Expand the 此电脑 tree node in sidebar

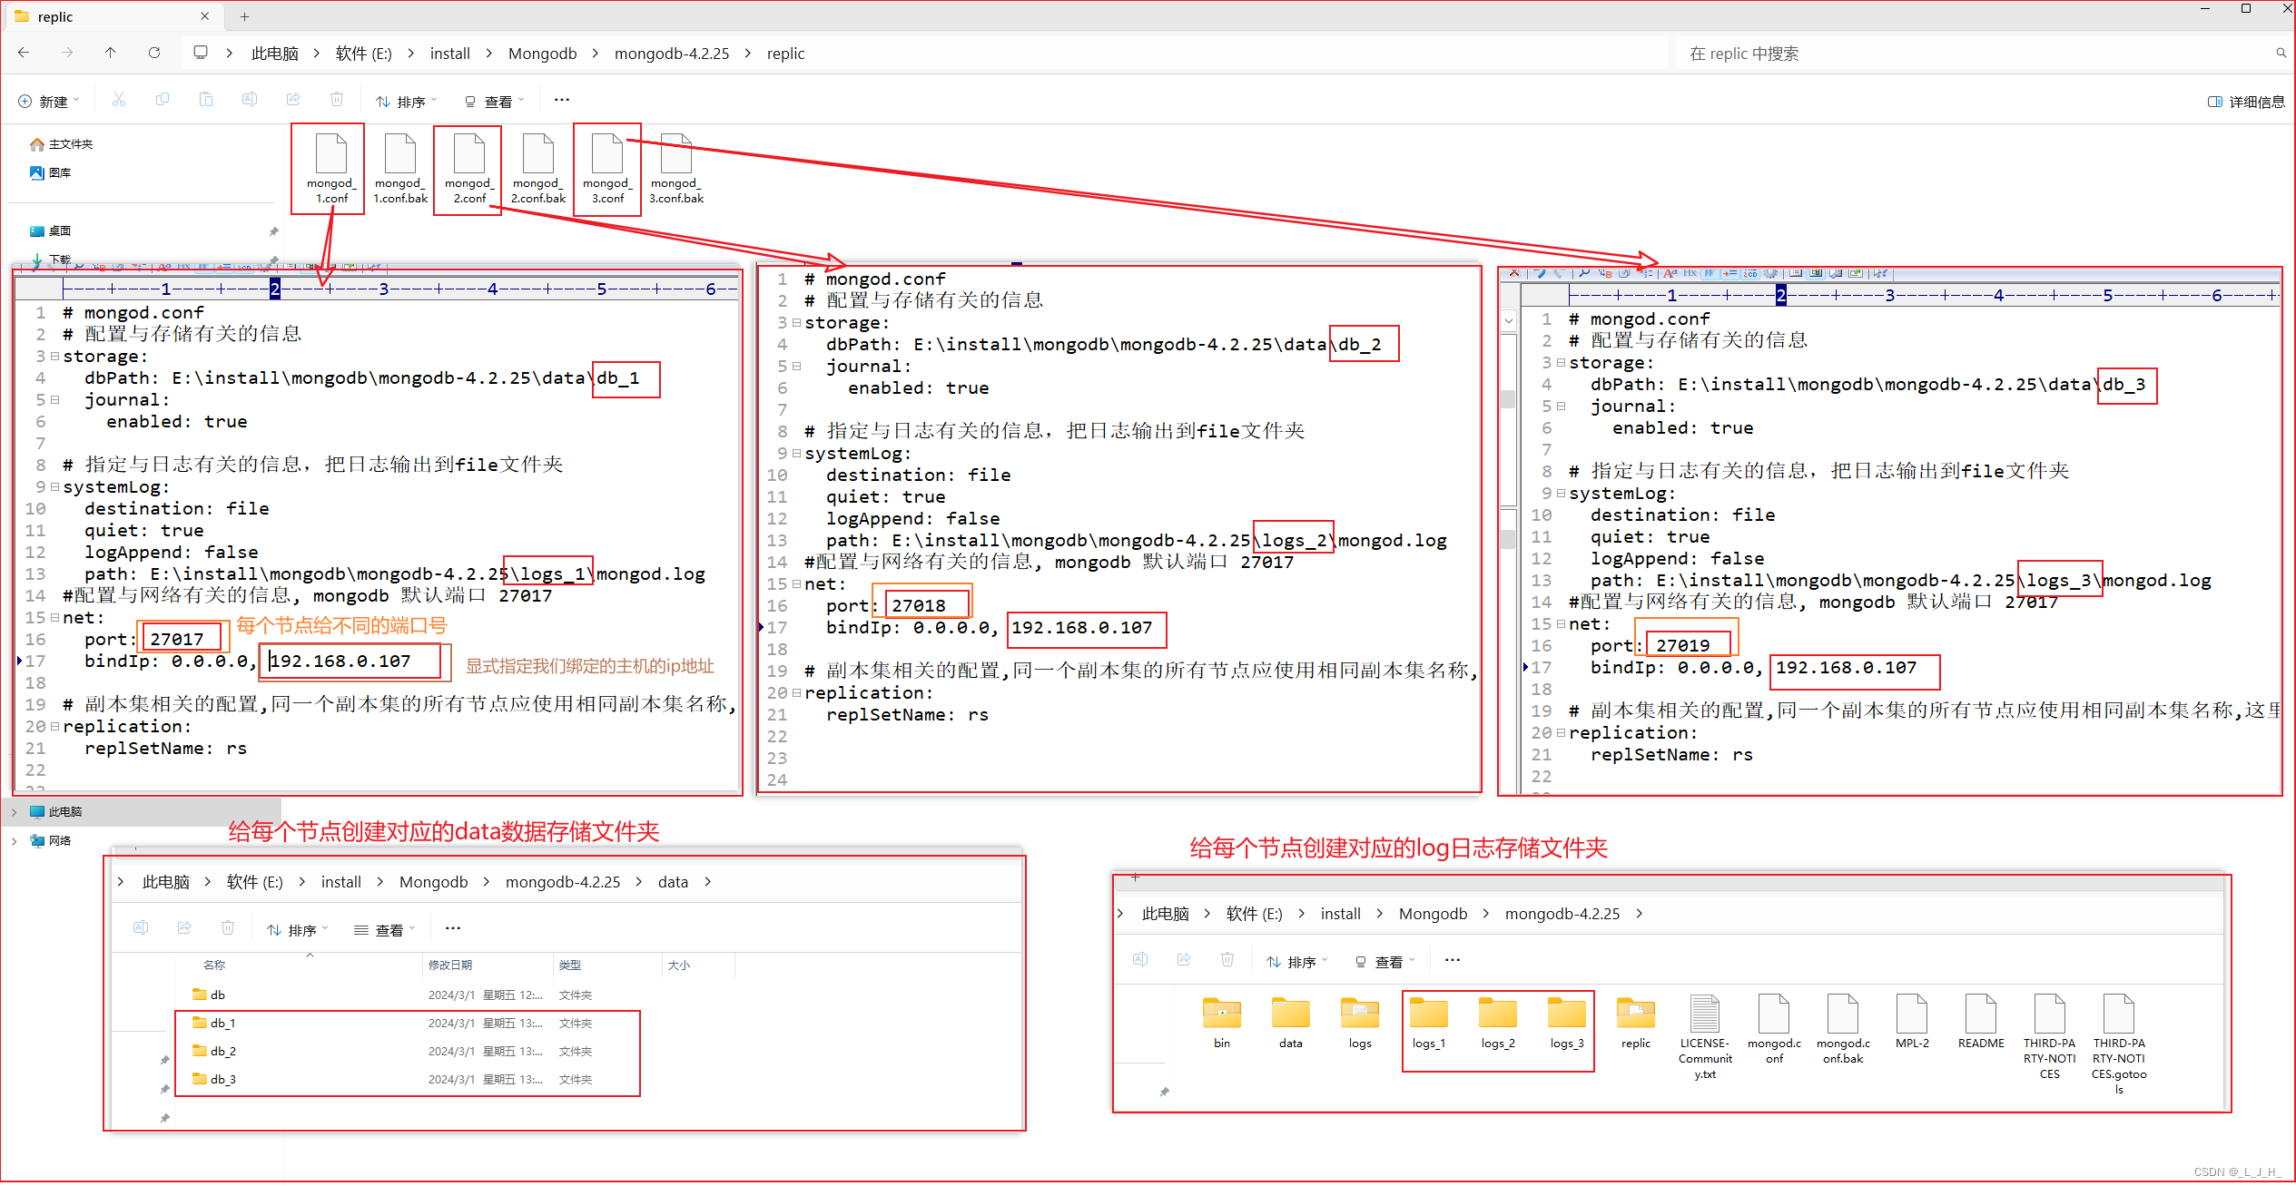pos(15,811)
